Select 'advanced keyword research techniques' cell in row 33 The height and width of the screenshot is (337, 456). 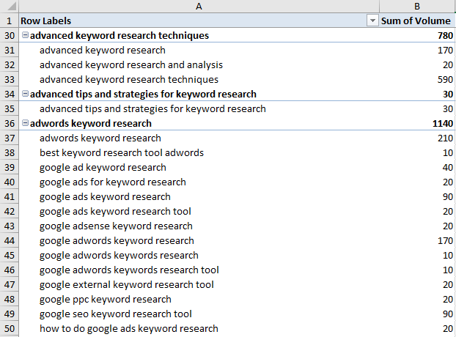199,79
